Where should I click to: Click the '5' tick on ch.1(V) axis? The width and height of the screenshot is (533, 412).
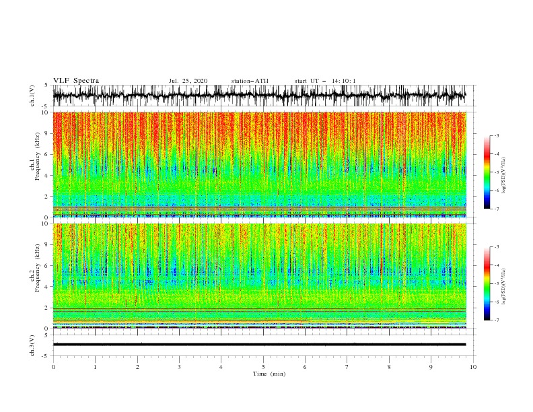(x=46, y=85)
